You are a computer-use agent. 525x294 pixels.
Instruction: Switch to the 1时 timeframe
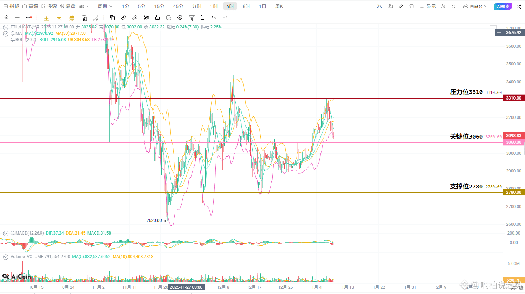tap(214, 6)
